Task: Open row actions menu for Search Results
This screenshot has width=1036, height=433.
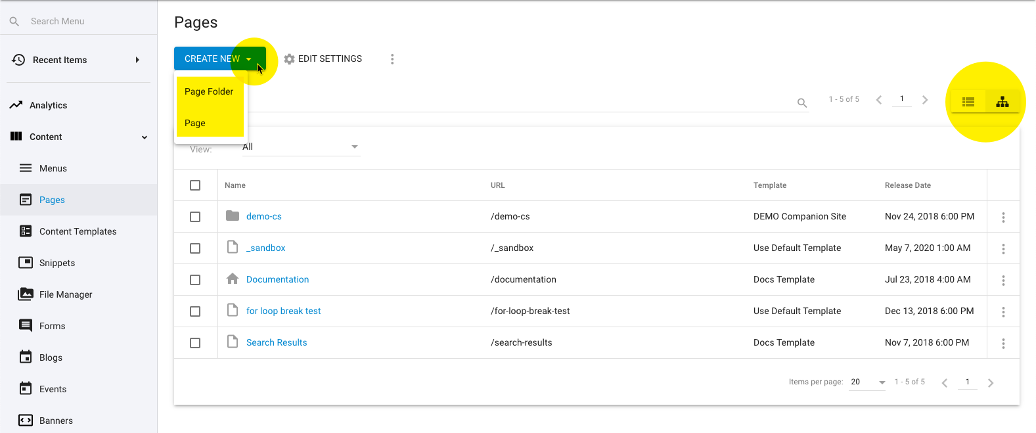Action: (1002, 343)
